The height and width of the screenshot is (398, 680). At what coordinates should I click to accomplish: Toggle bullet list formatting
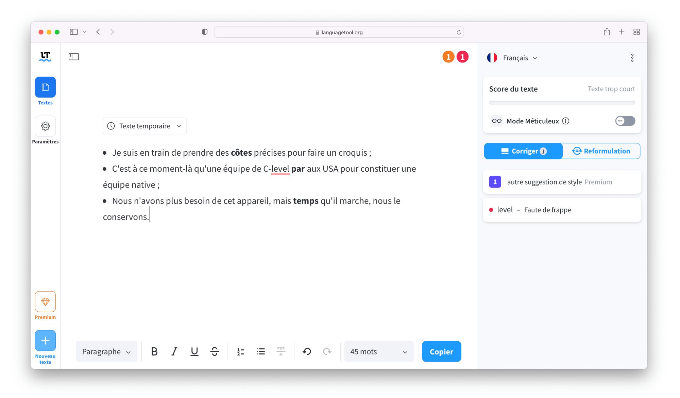coord(261,351)
